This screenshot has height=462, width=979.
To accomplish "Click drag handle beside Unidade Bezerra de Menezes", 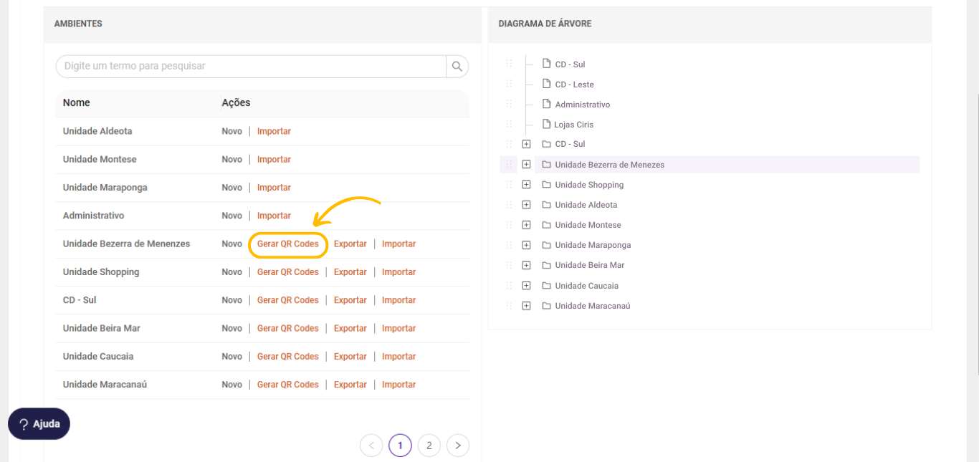I will [509, 165].
